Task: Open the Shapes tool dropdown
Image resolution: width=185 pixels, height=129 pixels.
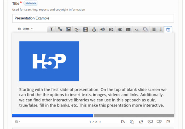Action: click(77, 29)
